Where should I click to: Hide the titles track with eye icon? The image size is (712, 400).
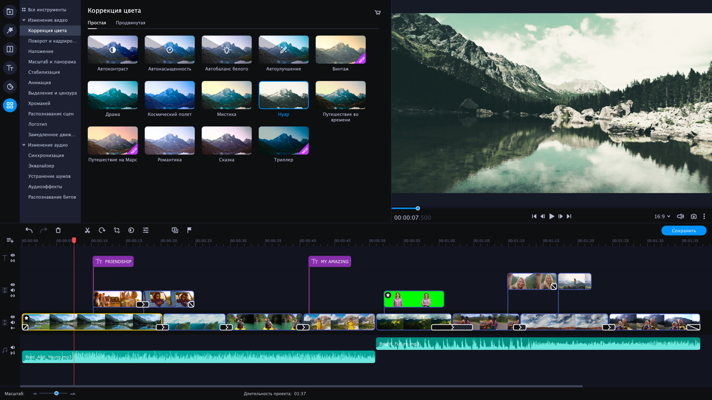13,256
